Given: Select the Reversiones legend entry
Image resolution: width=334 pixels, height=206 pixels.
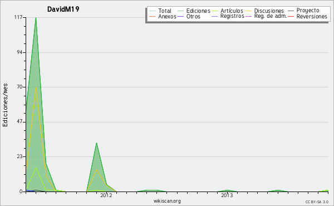Looking at the screenshot, I should point(308,16).
